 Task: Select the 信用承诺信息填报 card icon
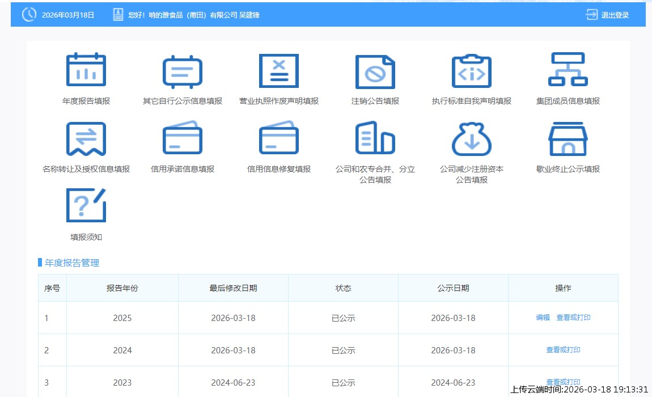point(183,138)
